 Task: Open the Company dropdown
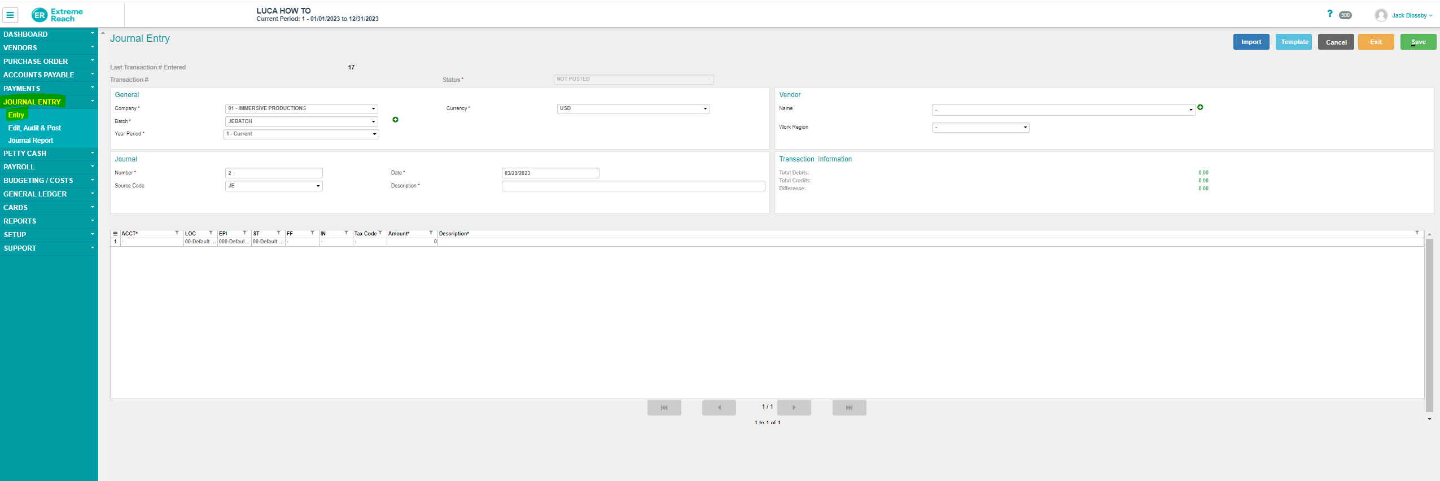pyautogui.click(x=301, y=108)
